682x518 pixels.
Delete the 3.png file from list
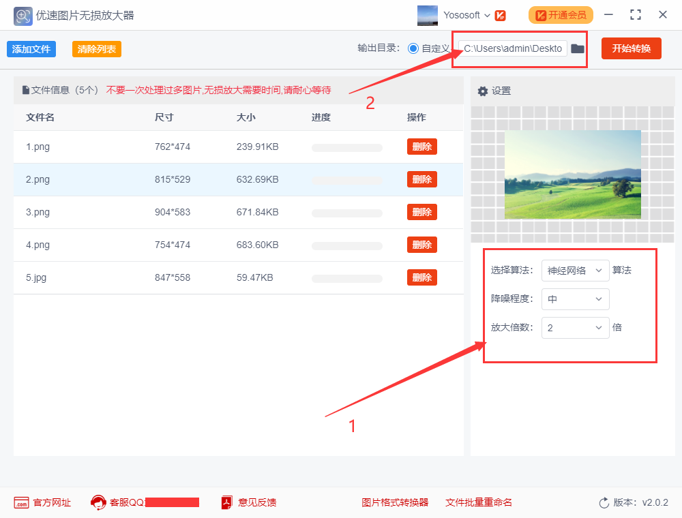tap(421, 212)
